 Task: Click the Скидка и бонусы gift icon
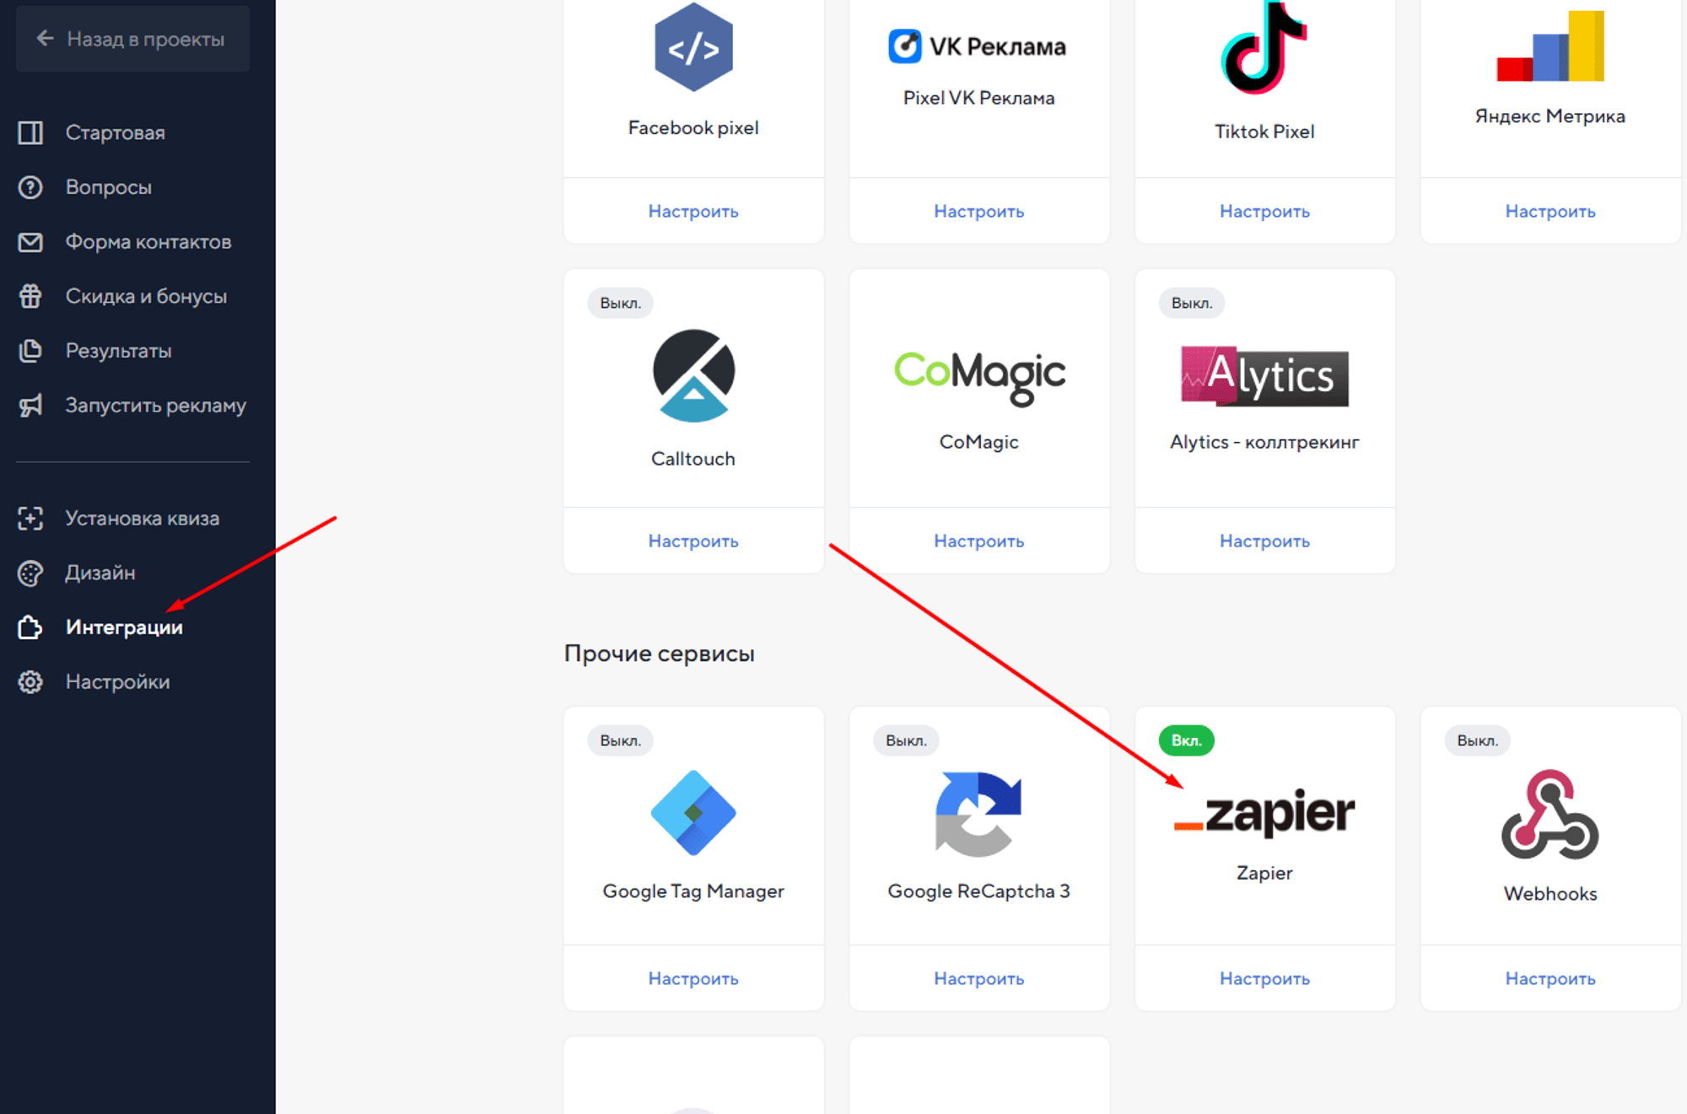pyautogui.click(x=30, y=296)
